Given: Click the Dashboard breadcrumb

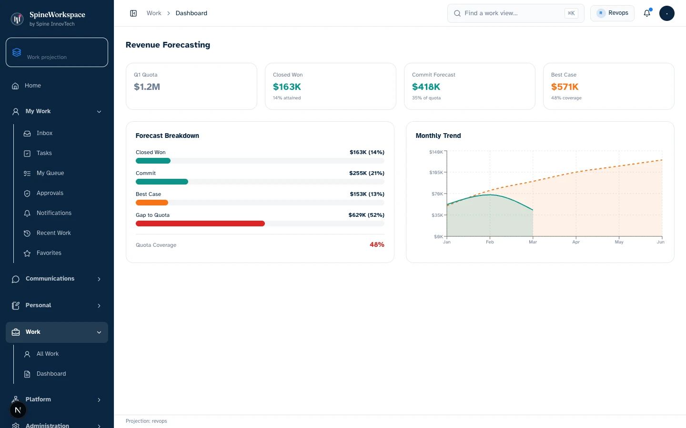Looking at the screenshot, I should (x=192, y=13).
